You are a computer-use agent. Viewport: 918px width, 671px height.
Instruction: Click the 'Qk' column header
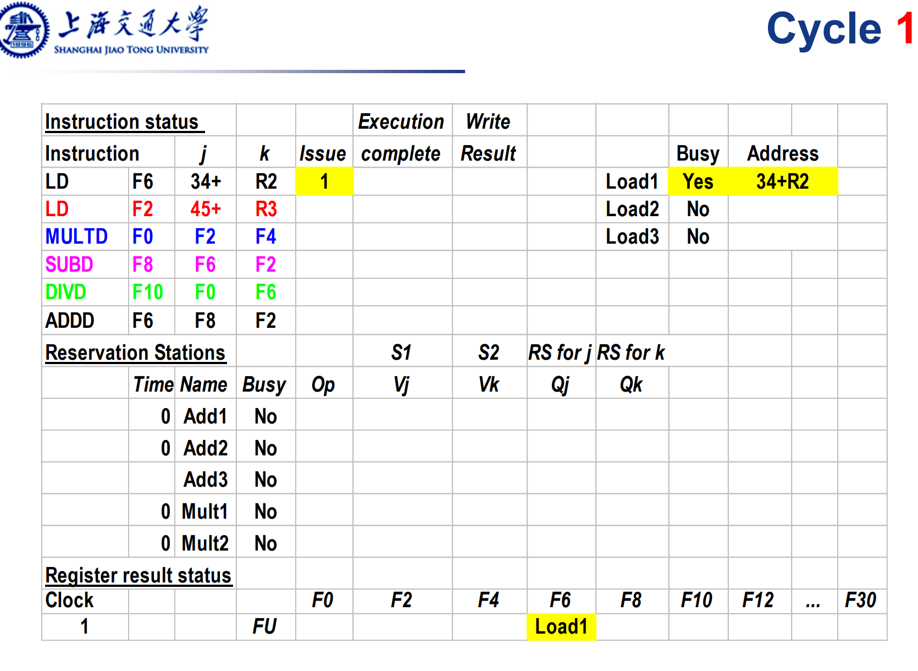pos(631,384)
